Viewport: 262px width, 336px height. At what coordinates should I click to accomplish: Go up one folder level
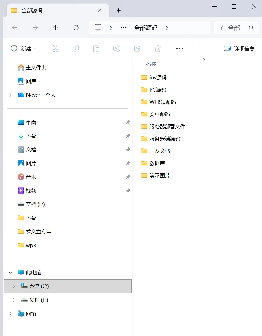click(x=56, y=28)
